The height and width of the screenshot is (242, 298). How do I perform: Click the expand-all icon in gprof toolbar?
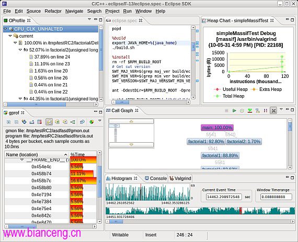[8, 122]
